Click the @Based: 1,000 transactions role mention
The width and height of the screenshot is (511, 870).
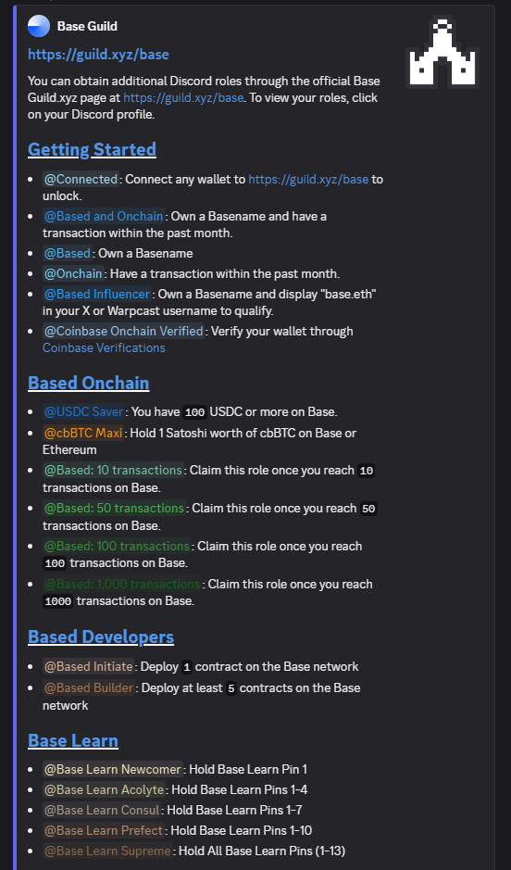122,584
